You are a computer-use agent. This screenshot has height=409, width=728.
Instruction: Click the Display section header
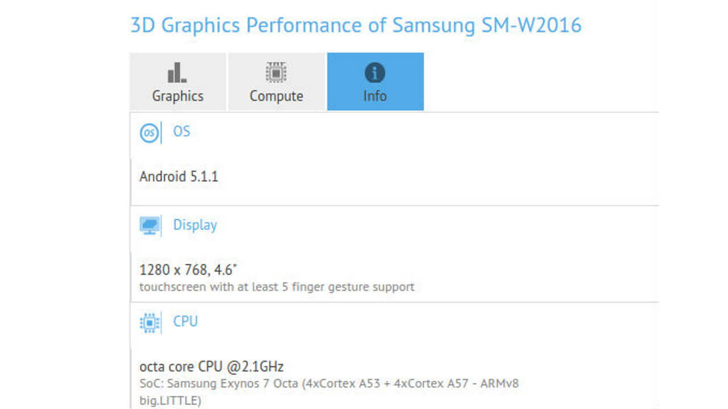click(x=195, y=226)
